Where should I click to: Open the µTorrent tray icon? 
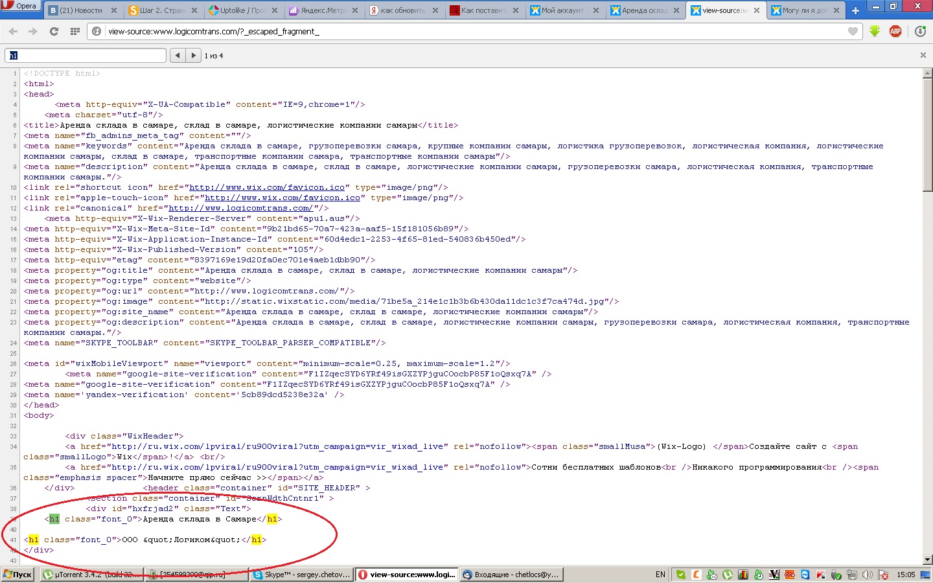(x=728, y=574)
